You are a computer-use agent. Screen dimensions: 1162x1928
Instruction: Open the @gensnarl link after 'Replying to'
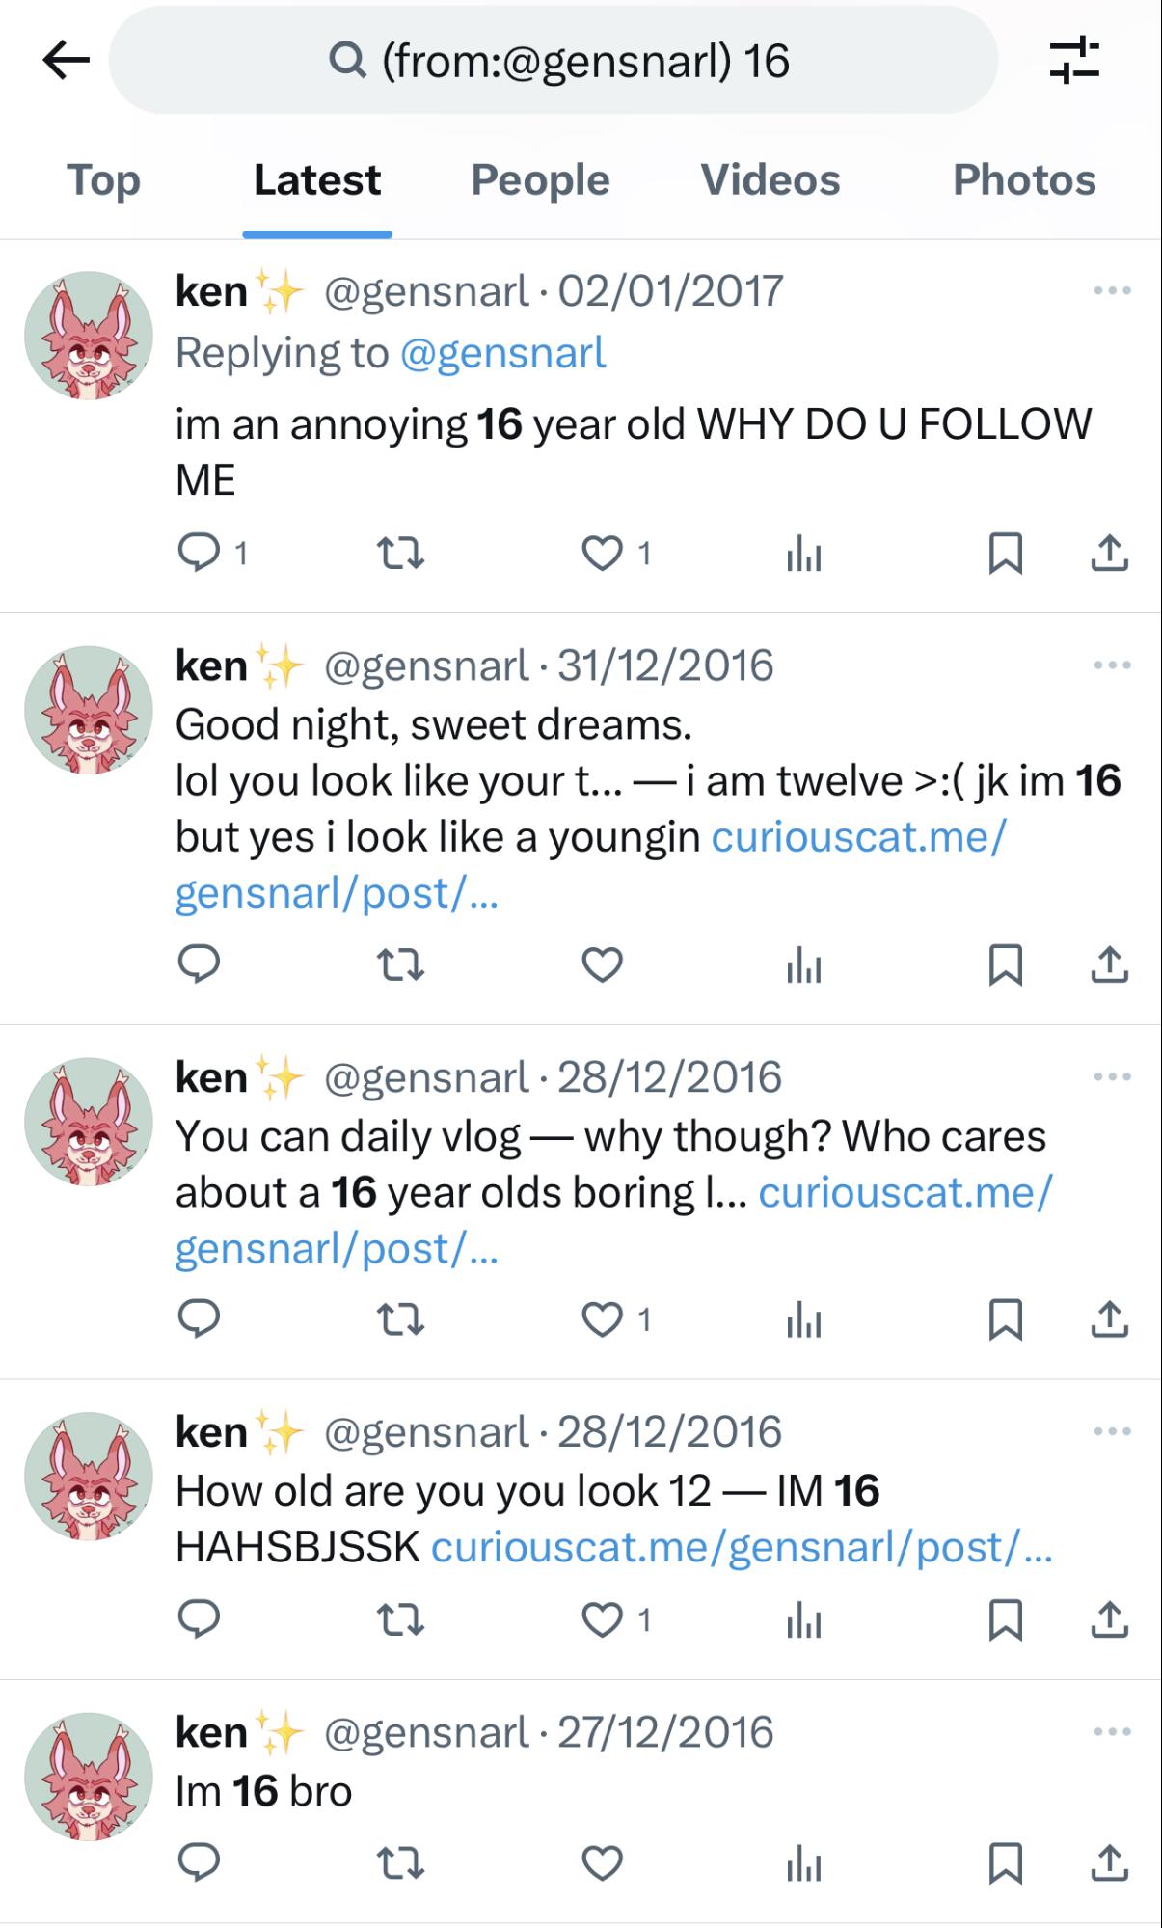pyautogui.click(x=502, y=353)
